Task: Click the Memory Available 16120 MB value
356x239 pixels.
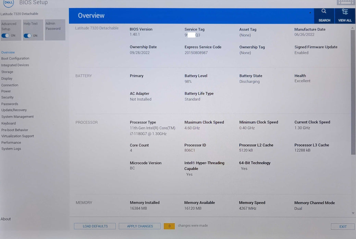Action: (x=193, y=208)
